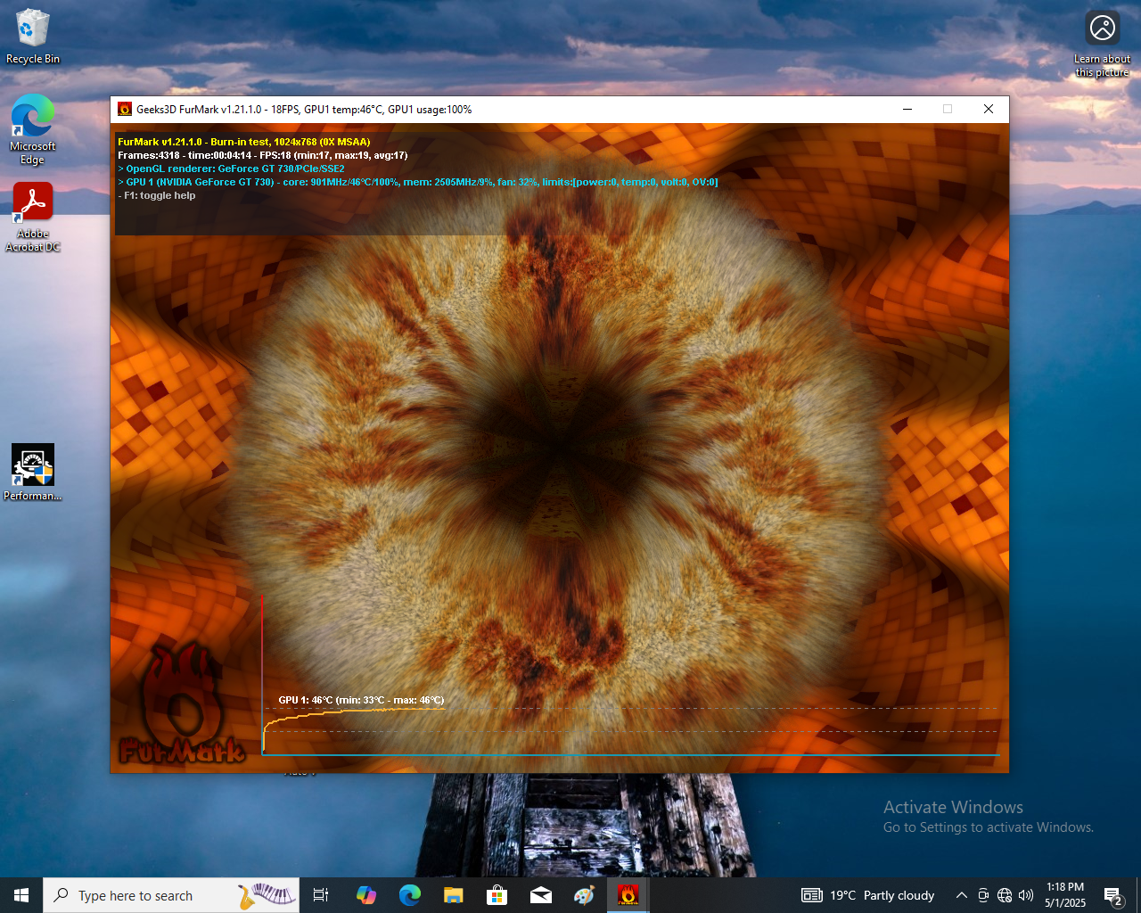1141x913 pixels.
Task: Open the Mail app from the taskbar
Action: point(540,895)
